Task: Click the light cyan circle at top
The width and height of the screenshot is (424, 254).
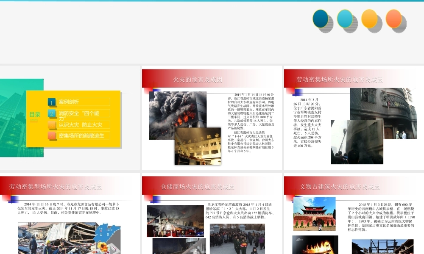Action: 345,19
